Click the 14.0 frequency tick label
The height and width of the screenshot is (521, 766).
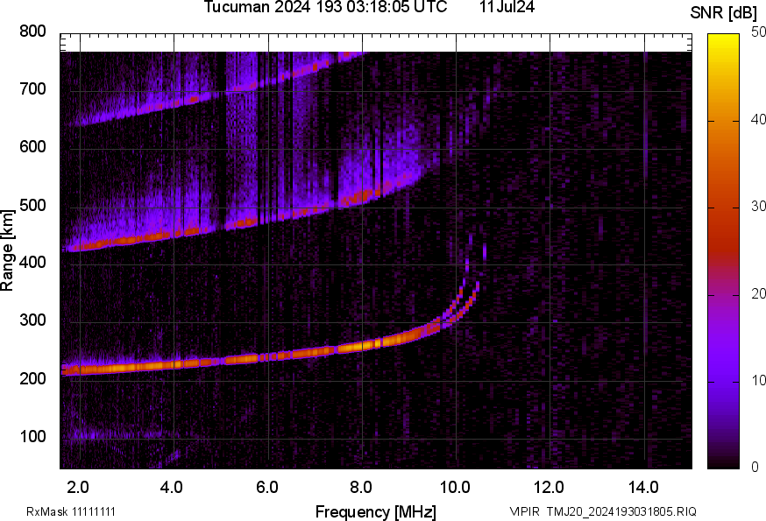pos(644,487)
